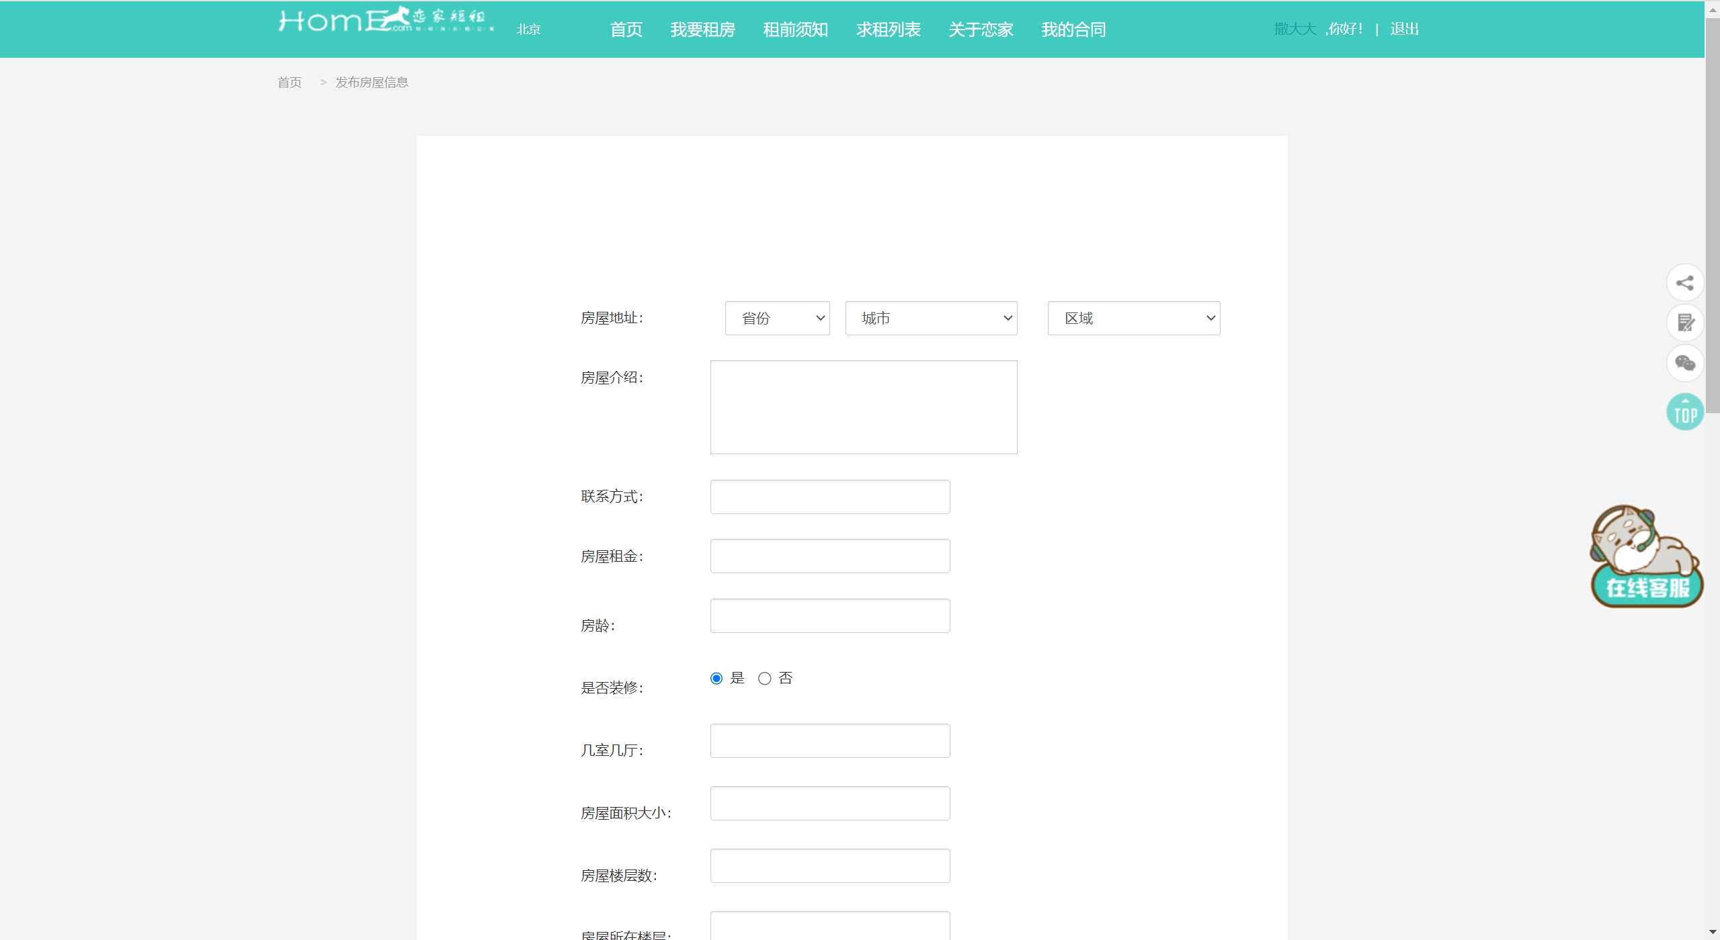This screenshot has height=940, width=1720.
Task: Focus the 联系方式 input field
Action: [x=829, y=497]
